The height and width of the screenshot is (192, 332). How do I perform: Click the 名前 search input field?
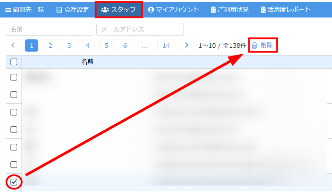point(49,29)
